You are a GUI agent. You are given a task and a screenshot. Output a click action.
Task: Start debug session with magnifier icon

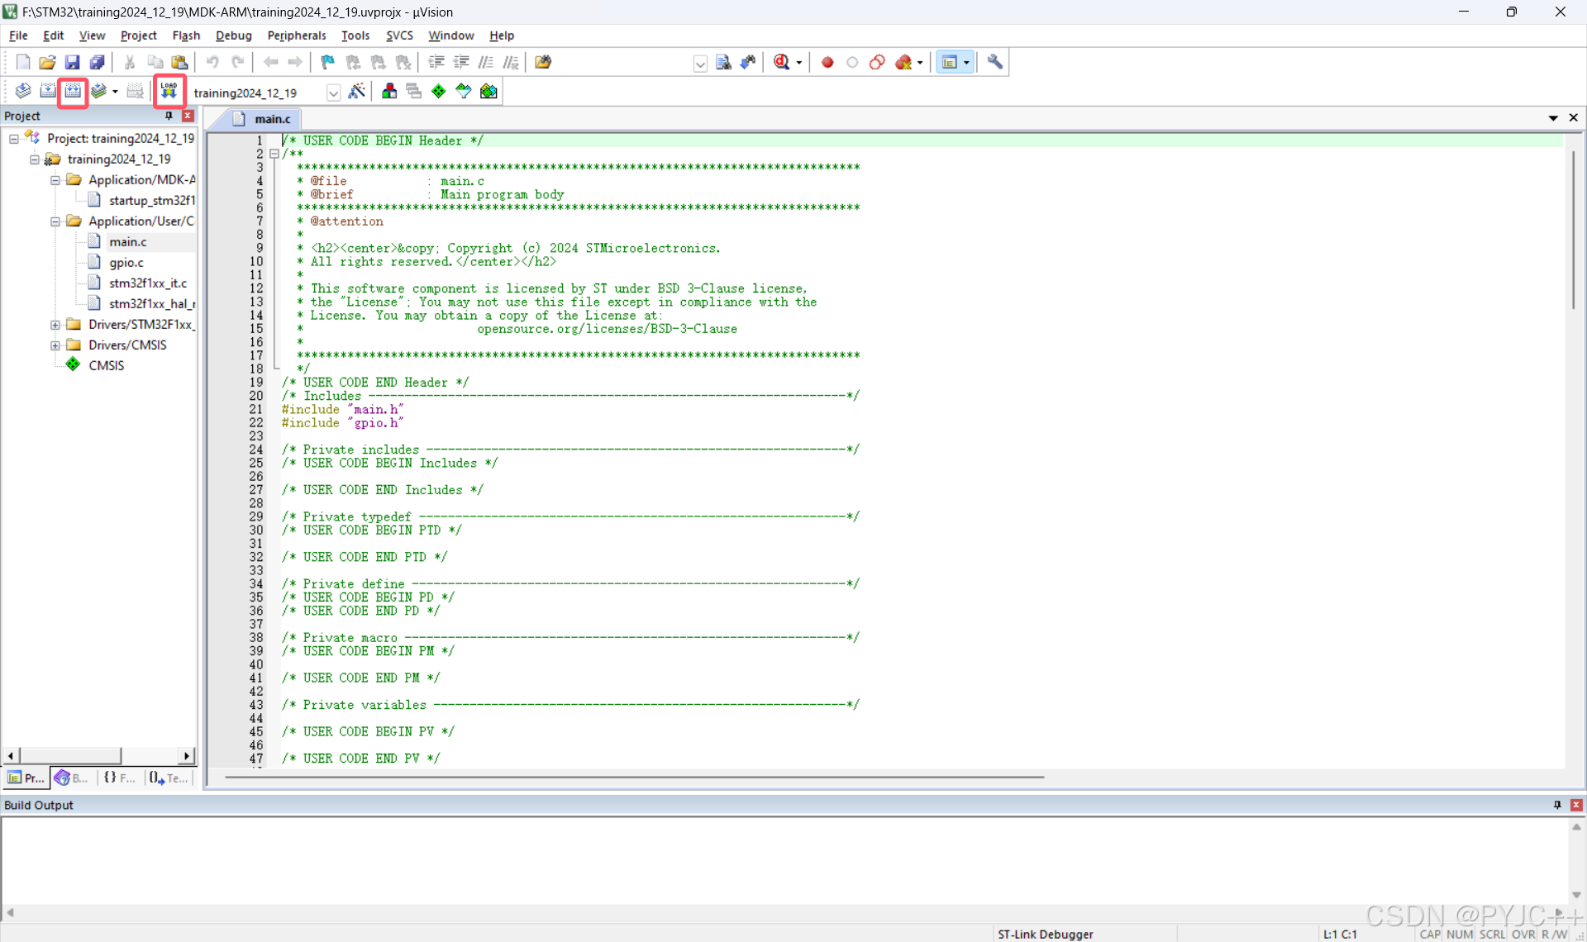[x=782, y=62]
